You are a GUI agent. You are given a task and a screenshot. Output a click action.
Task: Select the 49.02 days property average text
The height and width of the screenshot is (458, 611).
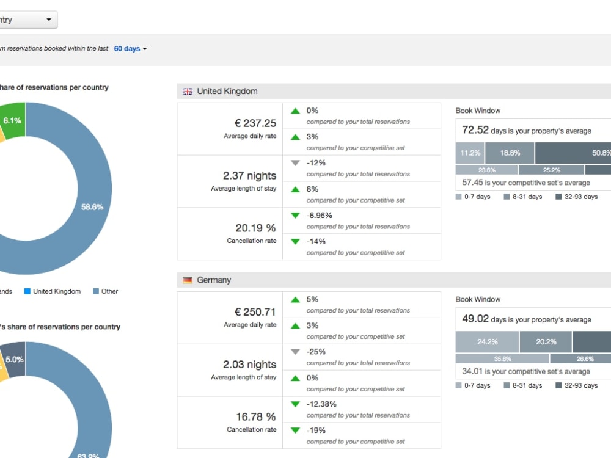point(527,319)
